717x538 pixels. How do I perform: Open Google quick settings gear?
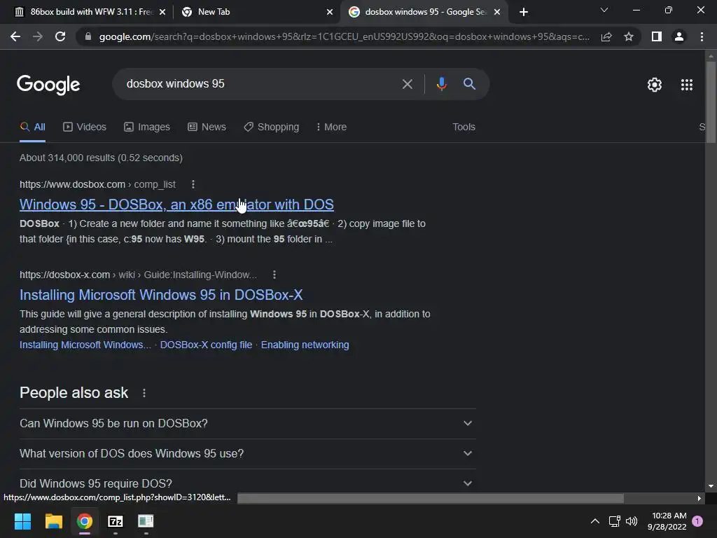pos(655,85)
